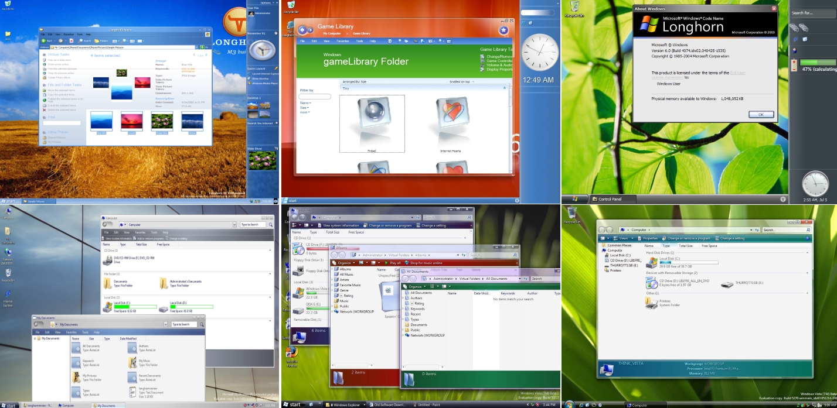Click Type to Search in Computer window

tap(253, 224)
